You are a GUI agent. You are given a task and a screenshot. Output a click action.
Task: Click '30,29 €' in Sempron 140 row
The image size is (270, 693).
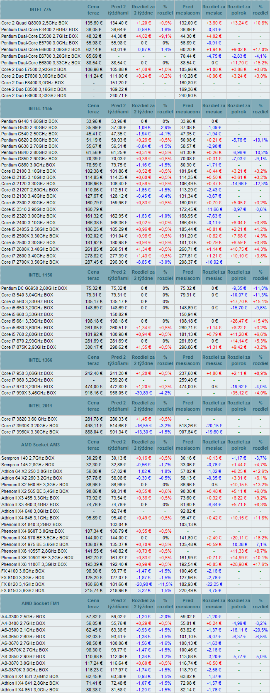tap(93, 458)
